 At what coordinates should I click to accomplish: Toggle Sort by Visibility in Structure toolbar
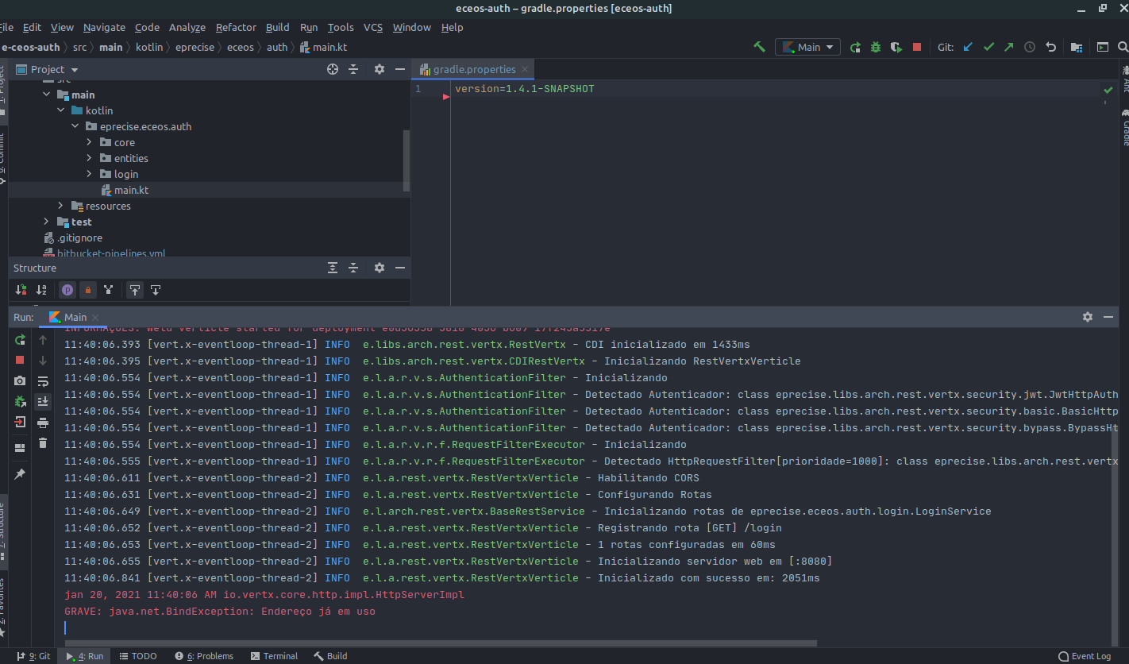coord(21,290)
